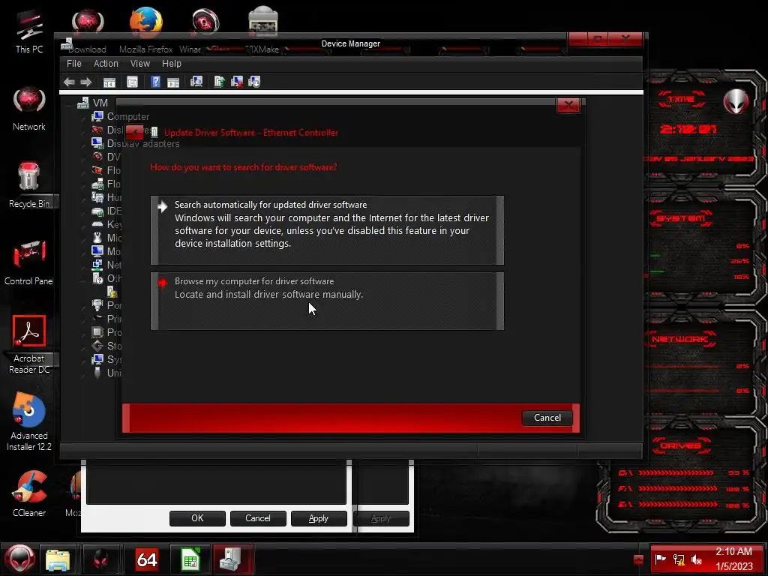The width and height of the screenshot is (768, 576).
Task: Click the back button in Update Driver wizard
Action: pos(135,132)
